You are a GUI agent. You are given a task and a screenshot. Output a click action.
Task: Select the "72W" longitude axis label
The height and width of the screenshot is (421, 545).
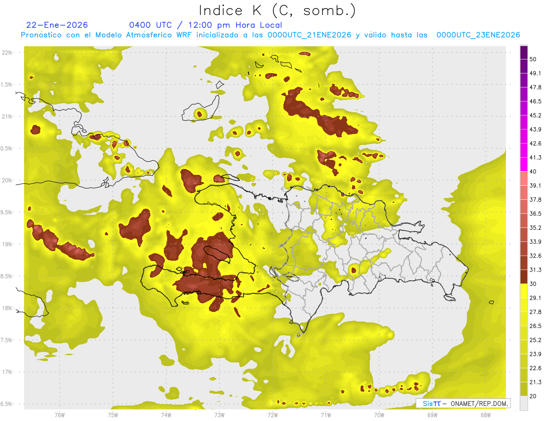pos(272,415)
